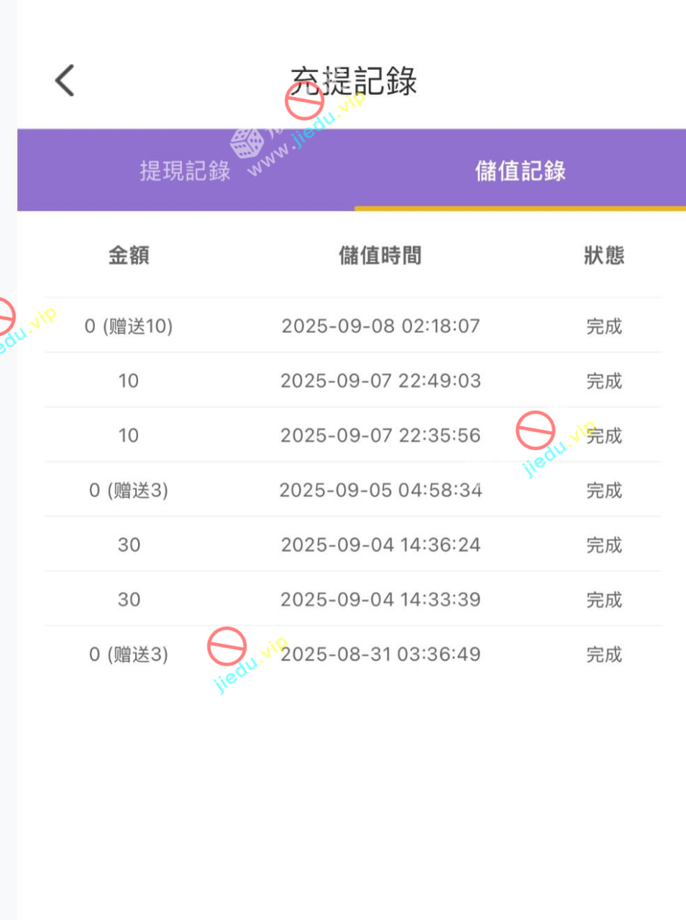Viewport: 686px width, 920px height.
Task: Select the 2025-08-31 03:36:49 record
Action: pyautogui.click(x=380, y=654)
